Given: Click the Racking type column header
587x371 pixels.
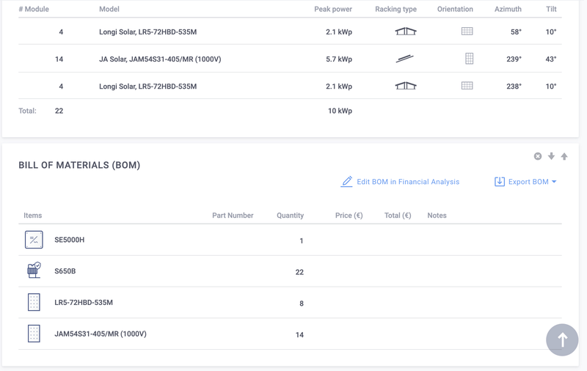Looking at the screenshot, I should pyautogui.click(x=395, y=10).
